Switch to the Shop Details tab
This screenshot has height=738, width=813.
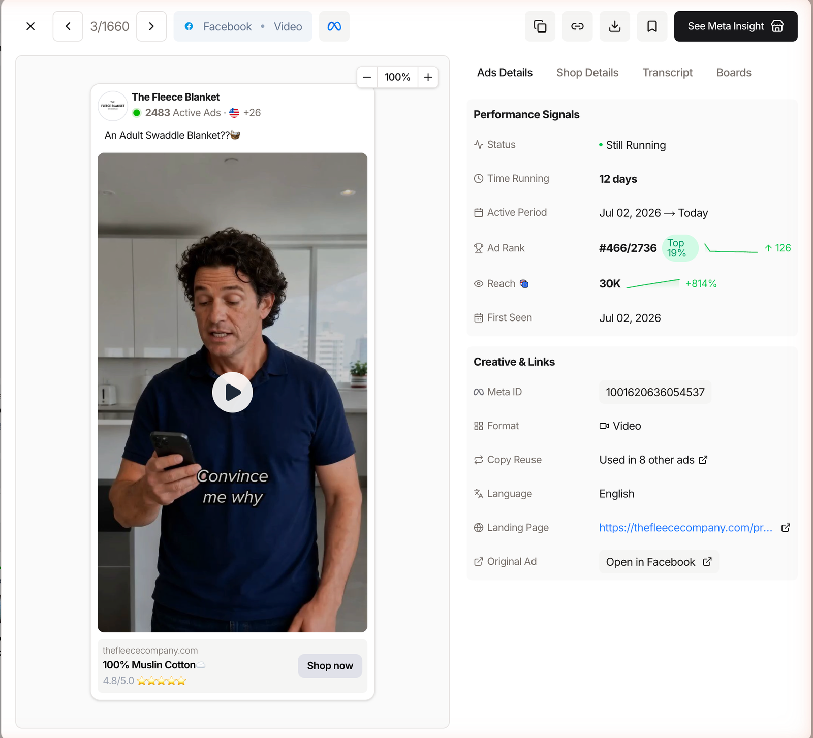pyautogui.click(x=587, y=73)
